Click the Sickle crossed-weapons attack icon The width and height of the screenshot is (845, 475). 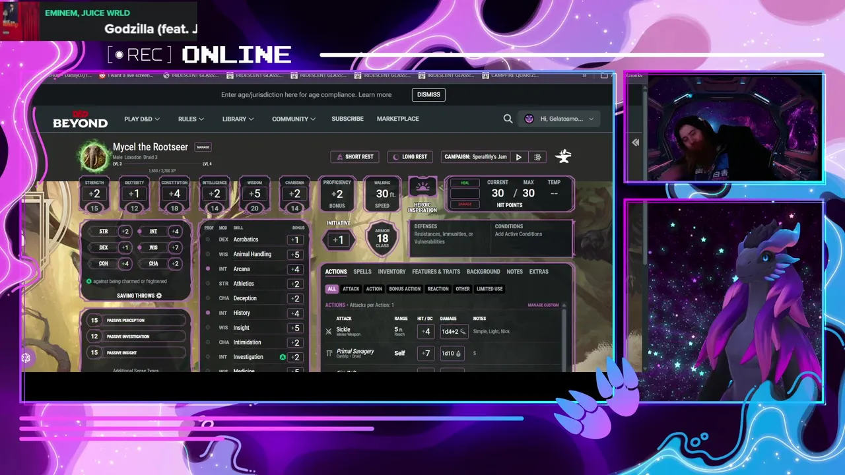tap(329, 331)
